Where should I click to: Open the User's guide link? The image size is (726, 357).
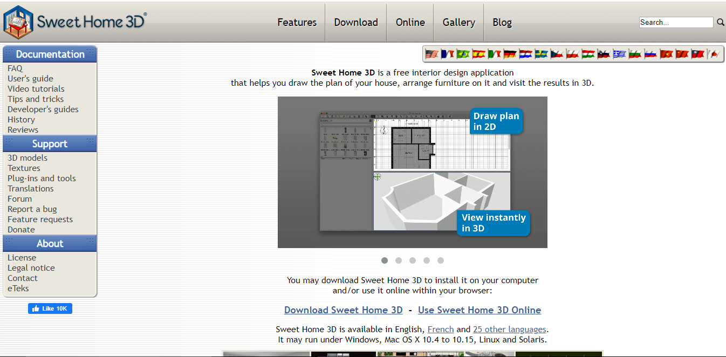(30, 79)
